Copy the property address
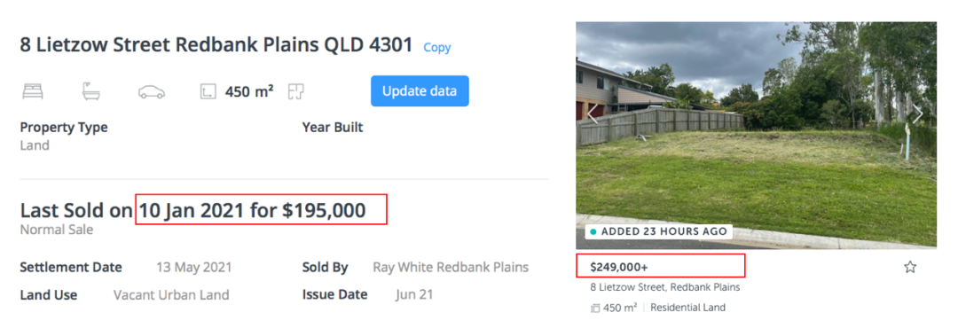This screenshot has width=958, height=336. pos(436,47)
